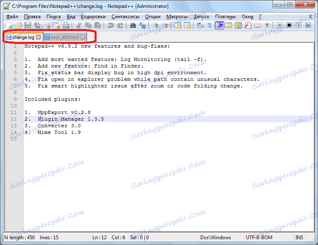The image size is (318, 245).
Task: Open the Правка menu
Action: (x=32, y=17)
